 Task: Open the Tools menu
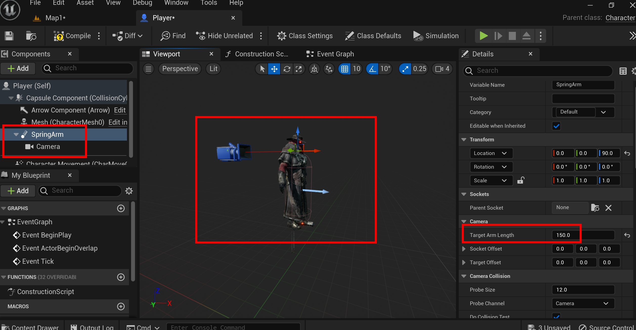(x=209, y=3)
